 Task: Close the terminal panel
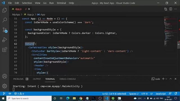tap(175, 79)
